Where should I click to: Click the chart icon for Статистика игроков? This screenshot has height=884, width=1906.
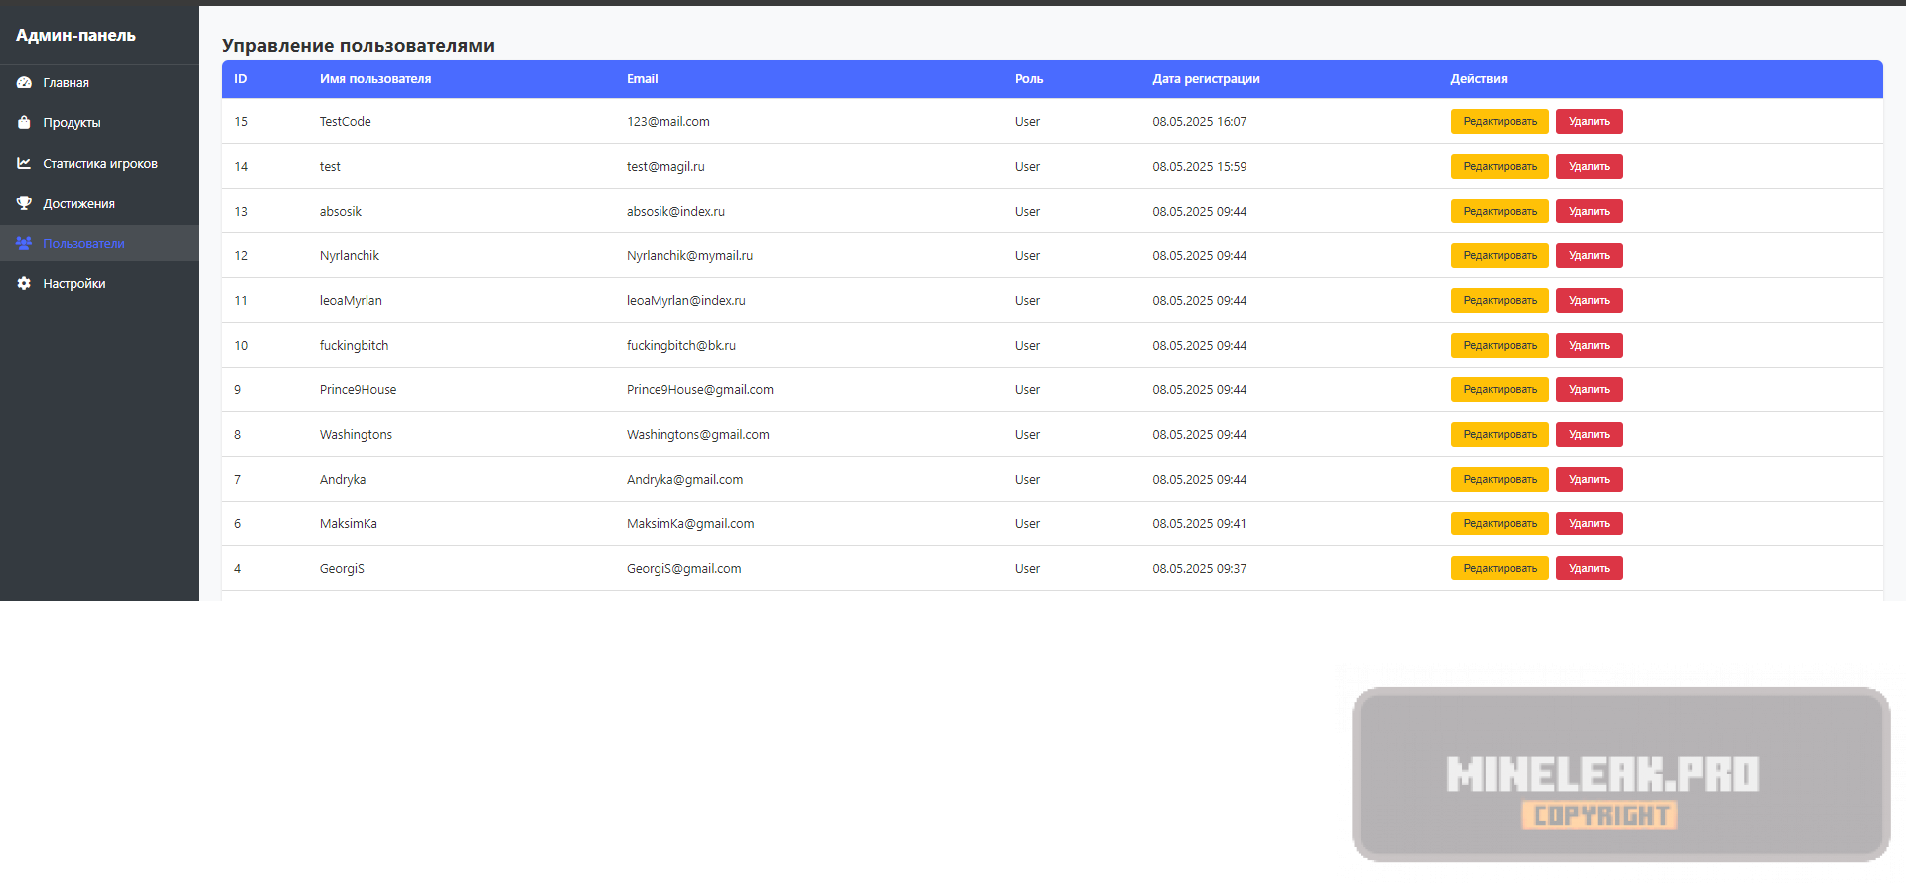click(x=24, y=163)
